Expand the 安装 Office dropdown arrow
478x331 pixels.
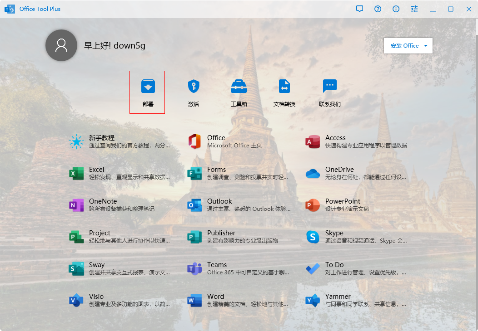[x=426, y=45]
